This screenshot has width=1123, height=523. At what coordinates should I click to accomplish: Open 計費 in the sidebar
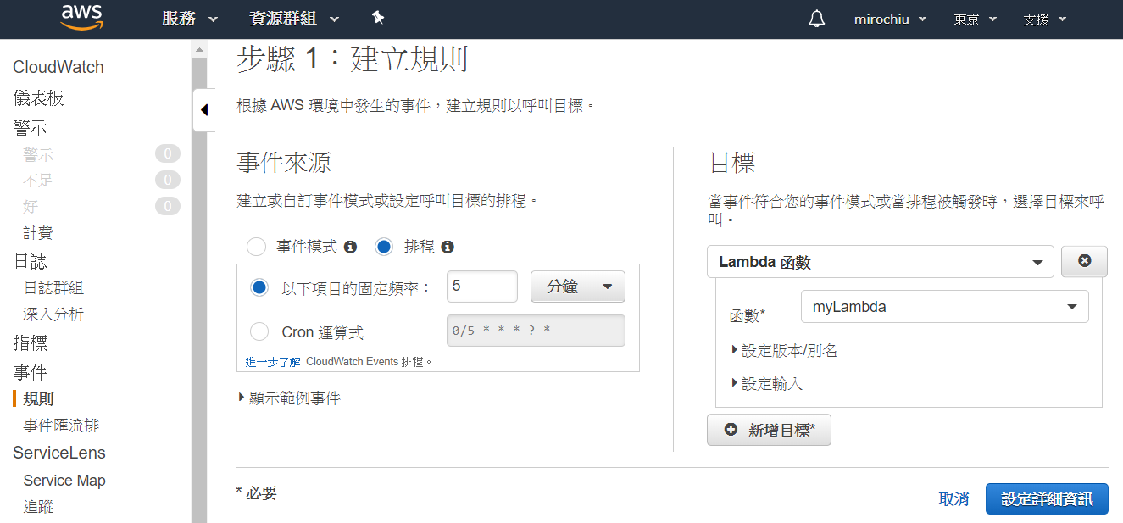(x=38, y=232)
